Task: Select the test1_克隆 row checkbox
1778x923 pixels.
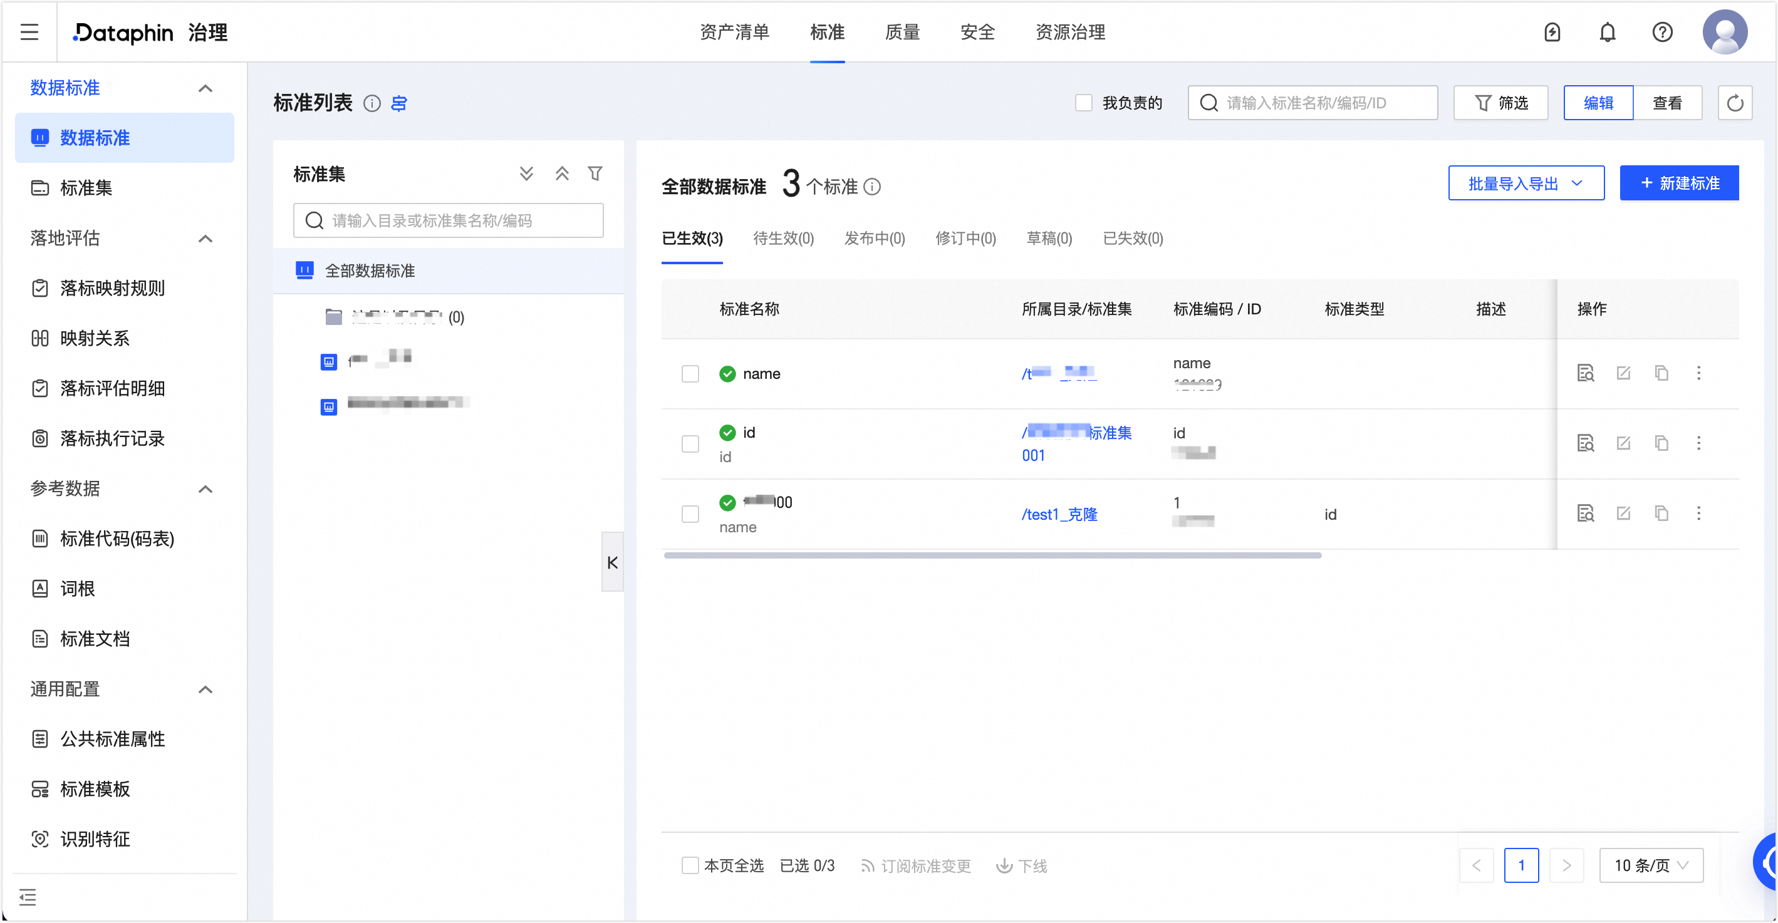Action: tap(690, 514)
